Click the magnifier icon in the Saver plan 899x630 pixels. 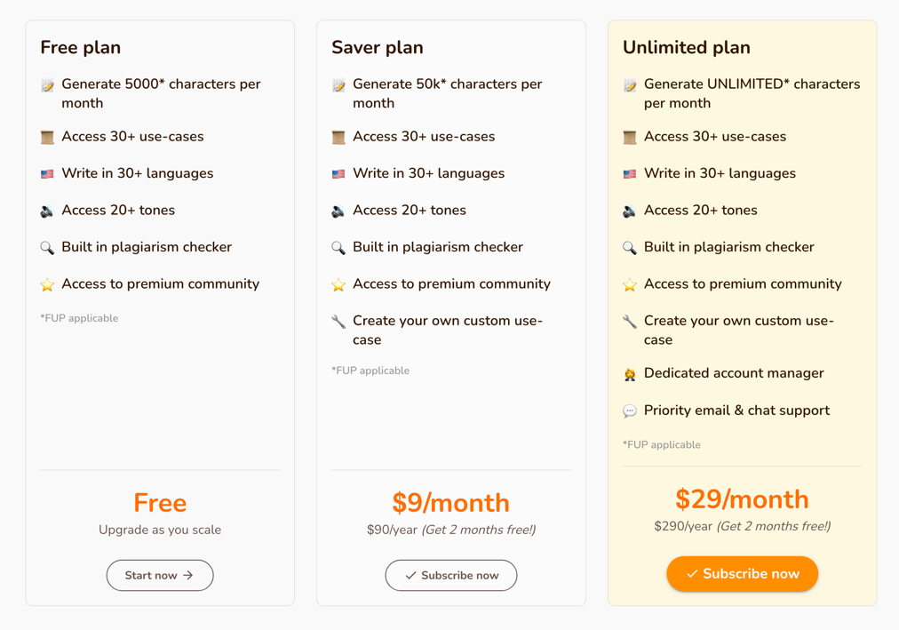(338, 248)
